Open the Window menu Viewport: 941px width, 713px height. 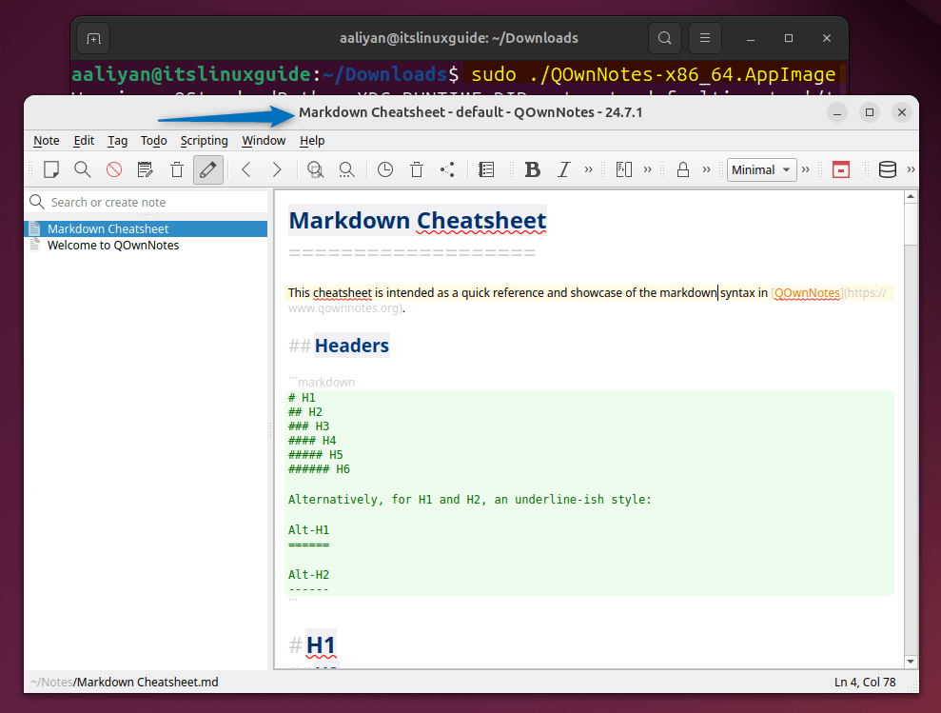click(264, 140)
